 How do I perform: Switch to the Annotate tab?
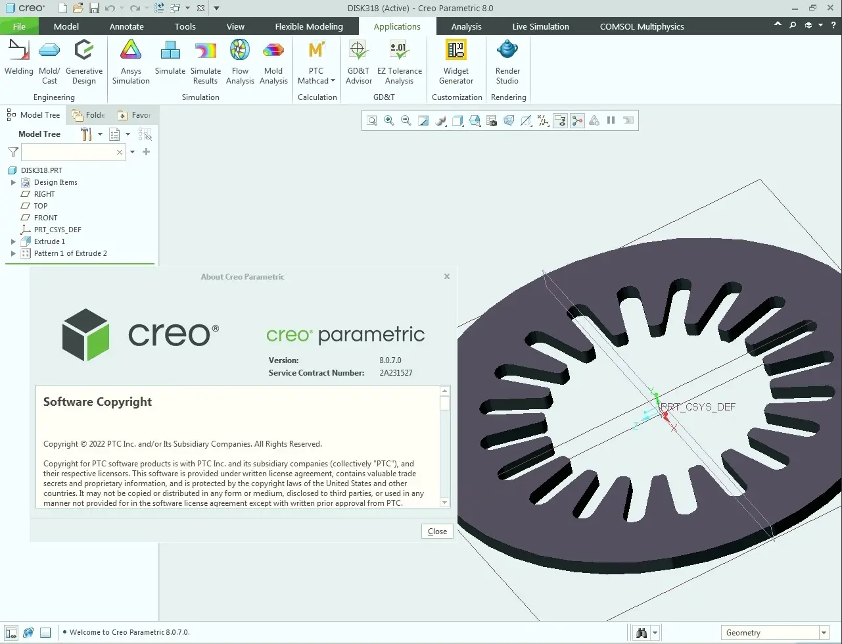click(127, 26)
